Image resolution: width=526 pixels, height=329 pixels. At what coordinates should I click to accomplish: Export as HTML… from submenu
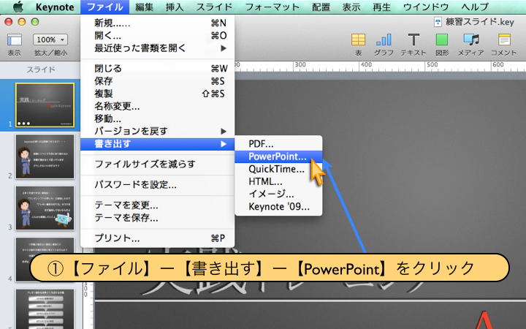[278, 181]
